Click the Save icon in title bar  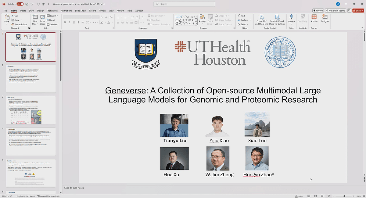[26, 4]
